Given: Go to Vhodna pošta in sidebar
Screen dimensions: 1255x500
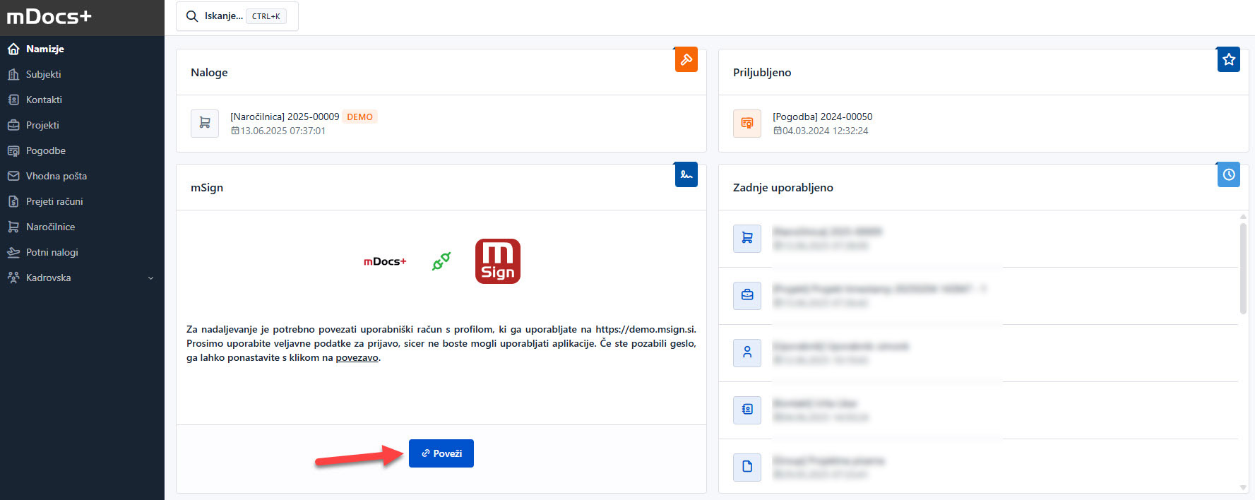Looking at the screenshot, I should [56, 176].
